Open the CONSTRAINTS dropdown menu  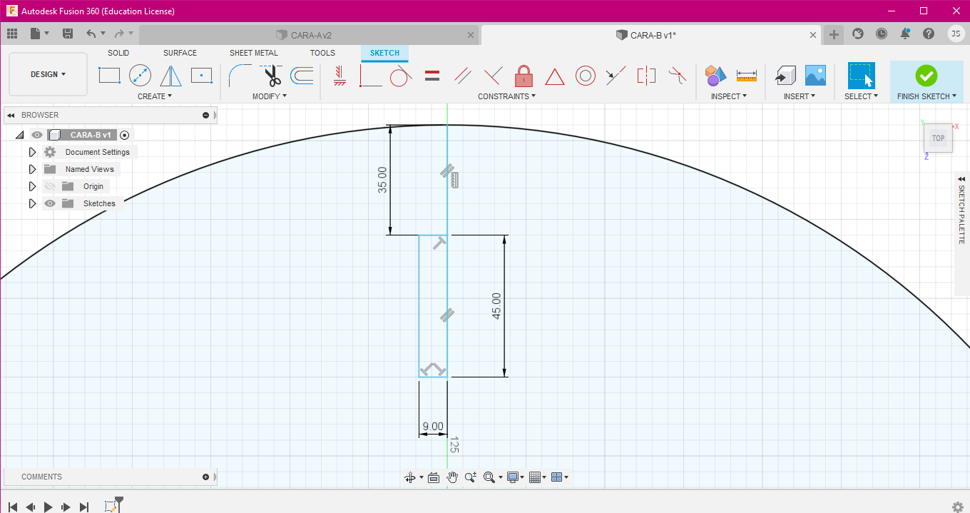(x=507, y=96)
